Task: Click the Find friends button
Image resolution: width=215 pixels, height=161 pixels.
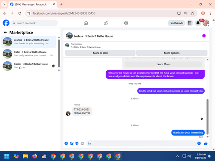Action: (176, 23)
